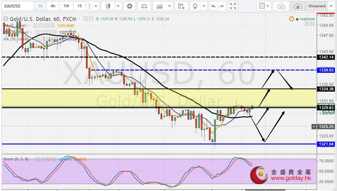Click the 1334.38 price label
Screen dimensions: 337x191
tap(326, 89)
